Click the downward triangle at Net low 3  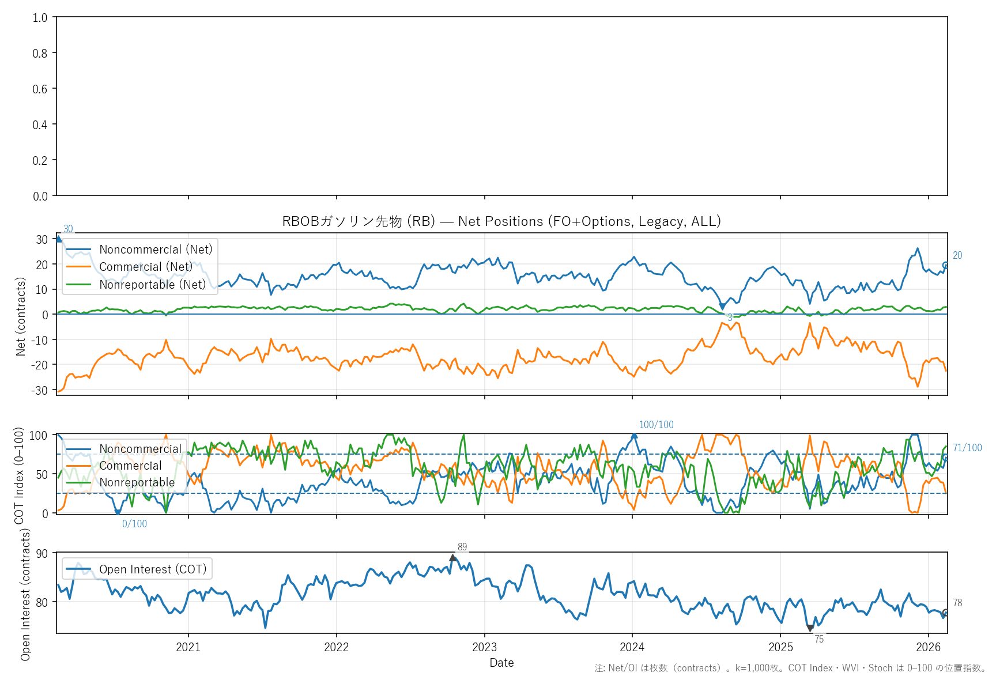point(722,307)
